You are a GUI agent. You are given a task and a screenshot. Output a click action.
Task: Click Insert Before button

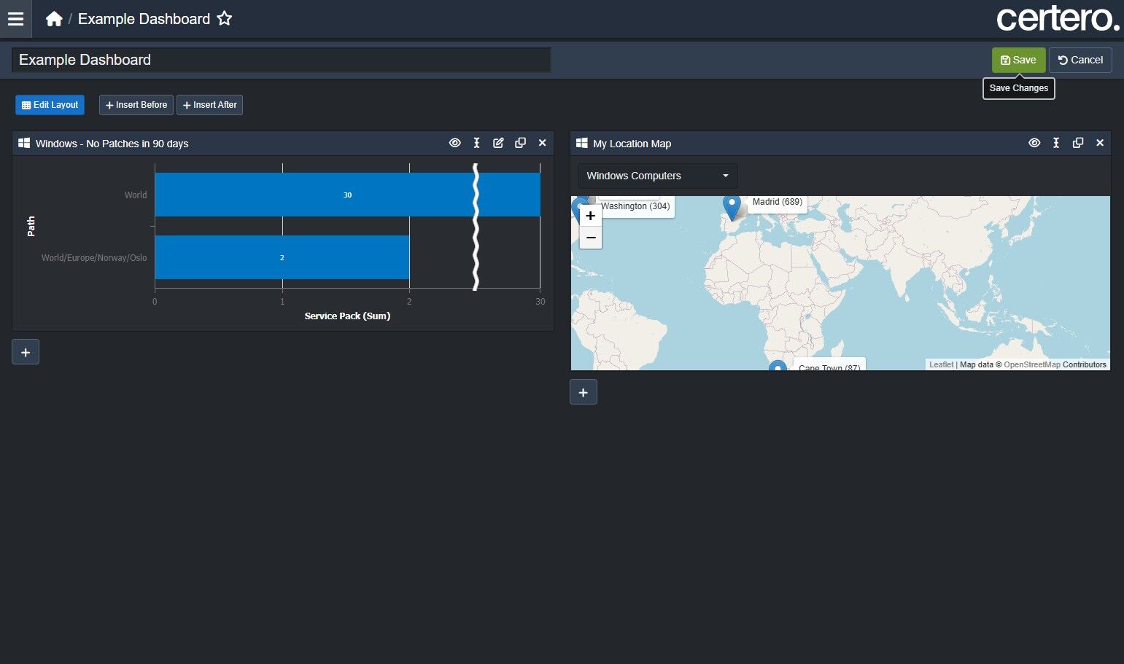pyautogui.click(x=136, y=105)
